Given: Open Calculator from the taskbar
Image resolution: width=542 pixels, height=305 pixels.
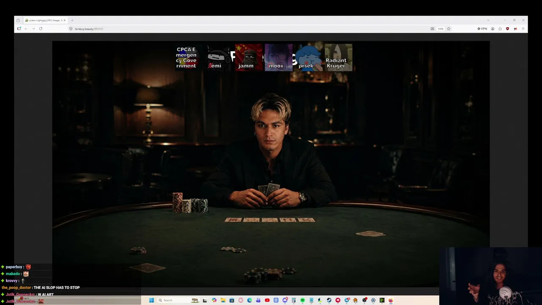Looking at the screenshot, I should pyautogui.click(x=293, y=300).
